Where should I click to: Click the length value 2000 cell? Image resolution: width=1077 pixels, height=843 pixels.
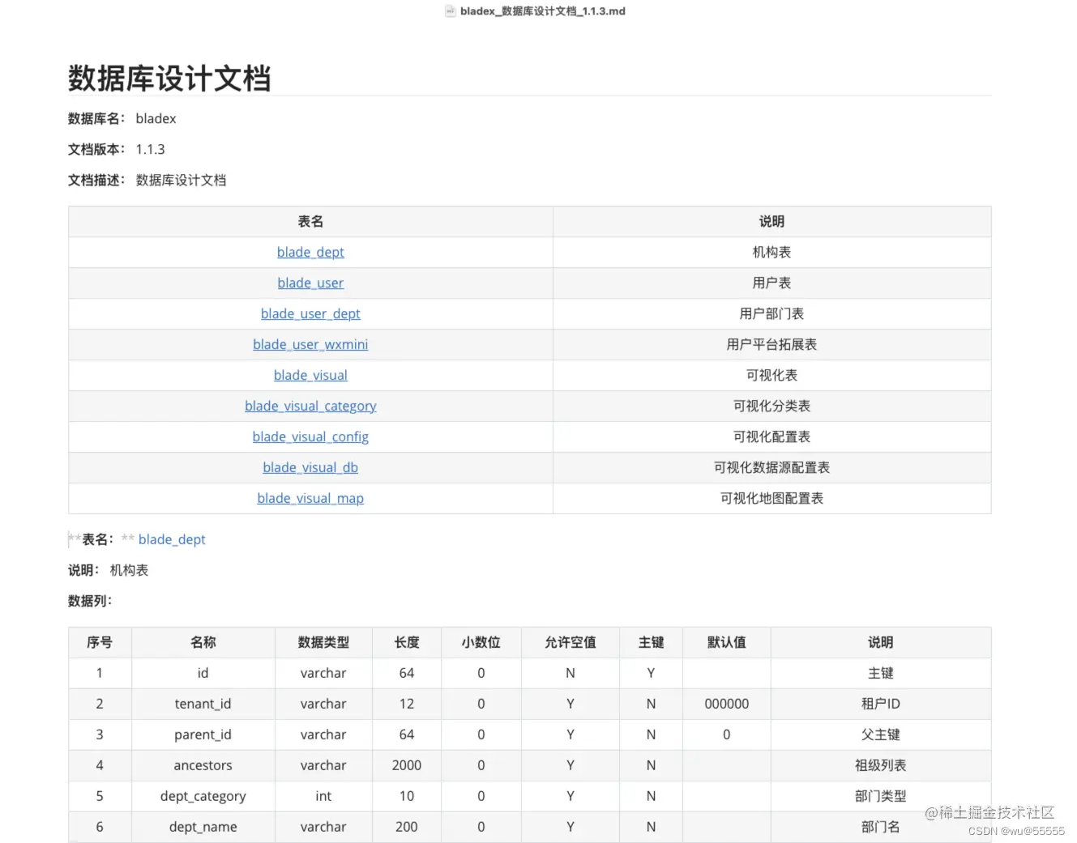[407, 765]
